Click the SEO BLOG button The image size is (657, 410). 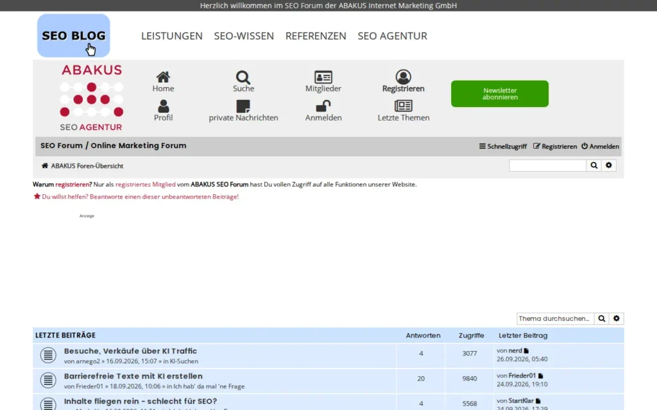pos(73,36)
